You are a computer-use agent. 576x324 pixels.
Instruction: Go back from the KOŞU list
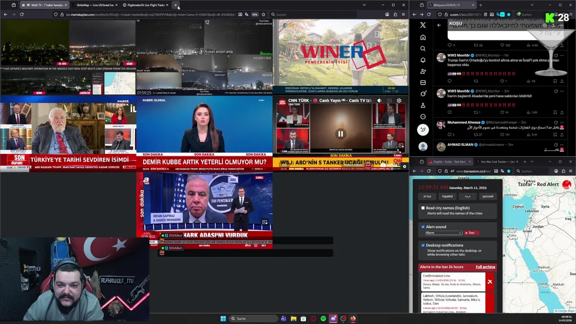(x=439, y=25)
